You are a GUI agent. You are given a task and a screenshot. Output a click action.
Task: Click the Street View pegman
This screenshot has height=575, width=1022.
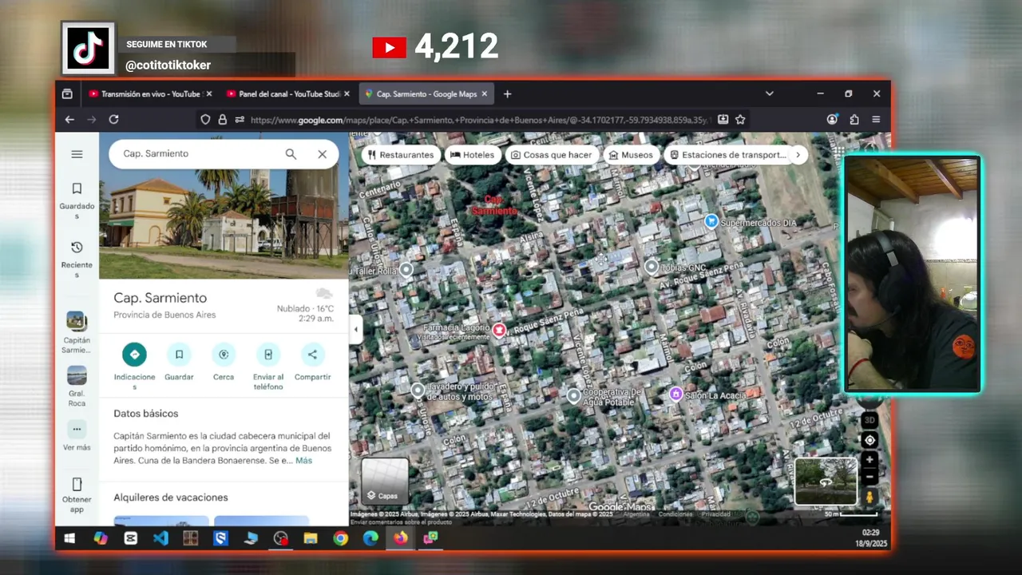tap(869, 497)
